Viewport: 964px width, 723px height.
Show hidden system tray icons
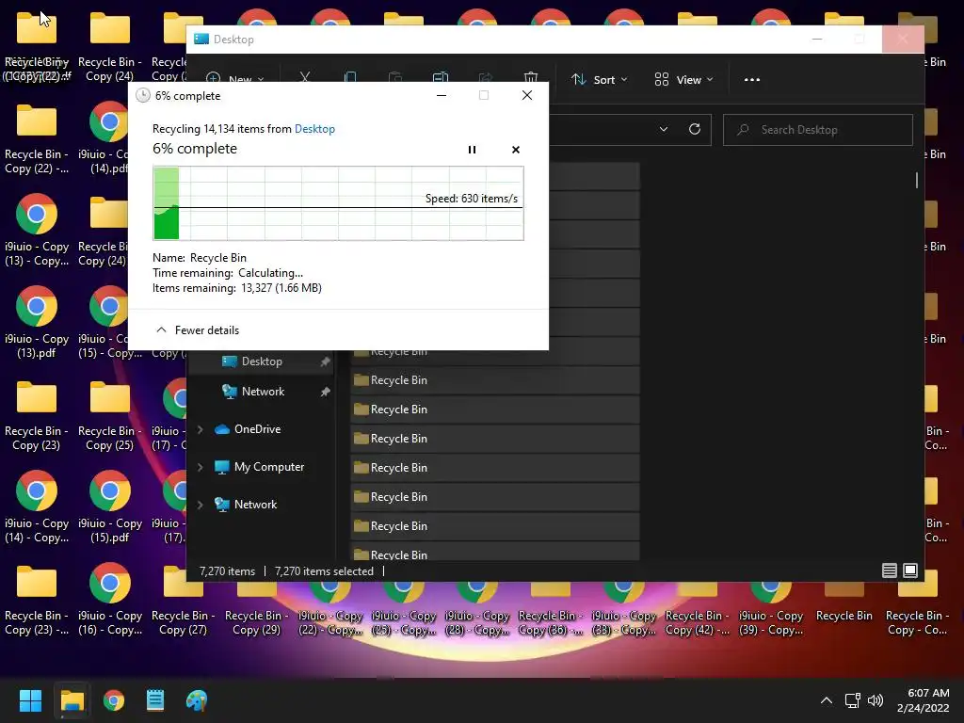pyautogui.click(x=827, y=700)
